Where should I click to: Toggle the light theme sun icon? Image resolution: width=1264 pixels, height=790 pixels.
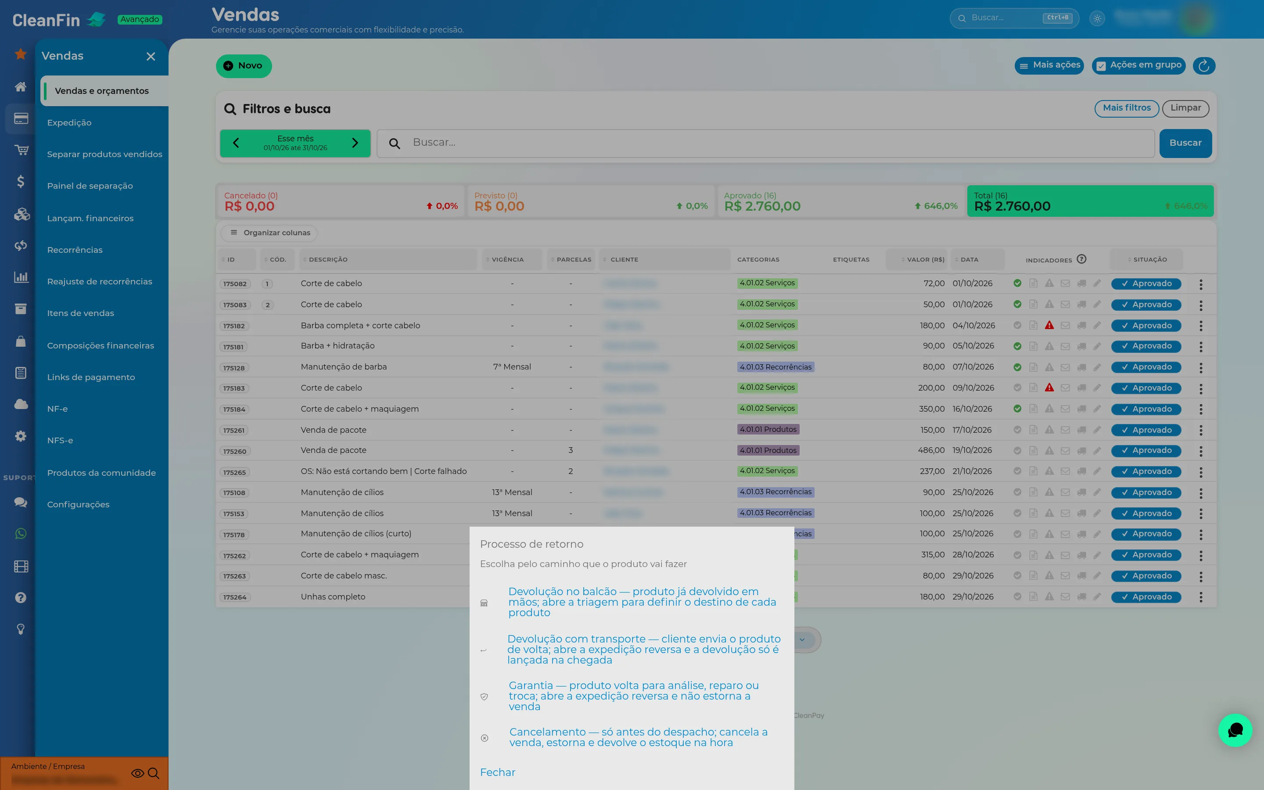[1097, 18]
